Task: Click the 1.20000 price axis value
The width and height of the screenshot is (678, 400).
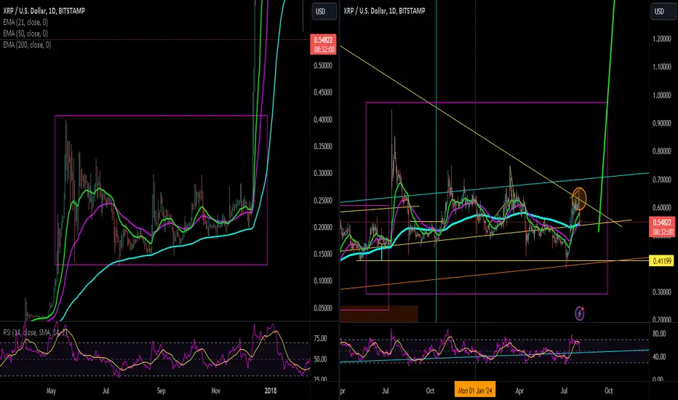Action: 661,39
